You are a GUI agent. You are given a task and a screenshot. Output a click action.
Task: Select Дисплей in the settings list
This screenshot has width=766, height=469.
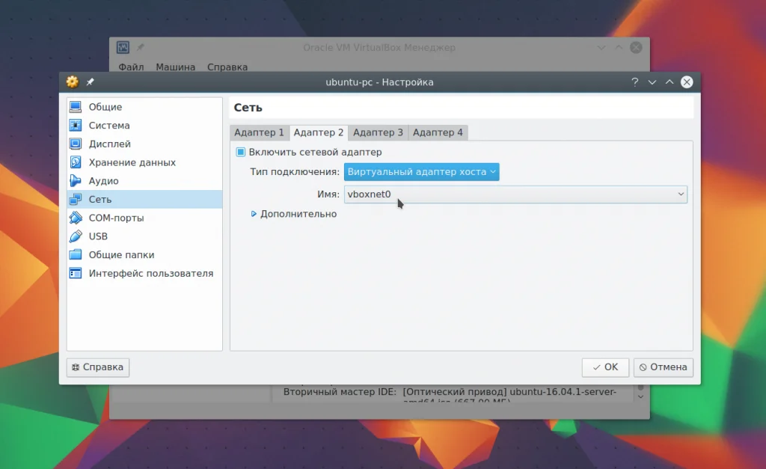pos(144,144)
